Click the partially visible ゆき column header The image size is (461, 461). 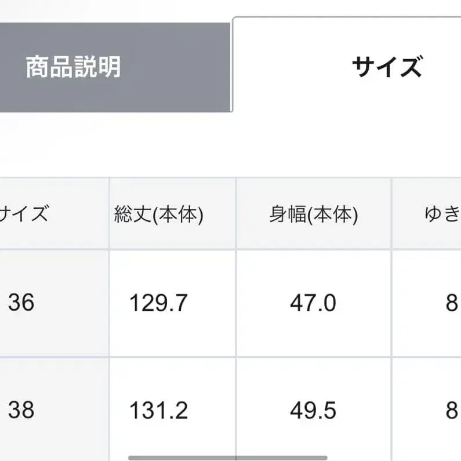tap(441, 215)
